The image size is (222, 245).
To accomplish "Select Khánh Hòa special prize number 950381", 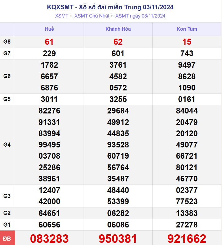I will tap(118, 239).
